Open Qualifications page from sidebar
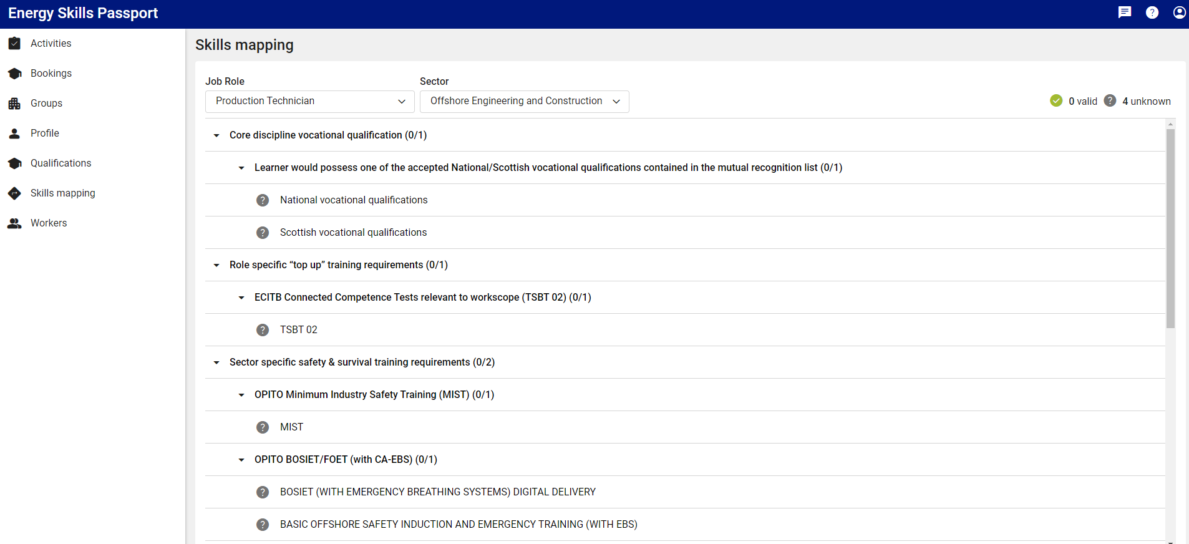This screenshot has width=1189, height=544. coord(61,163)
